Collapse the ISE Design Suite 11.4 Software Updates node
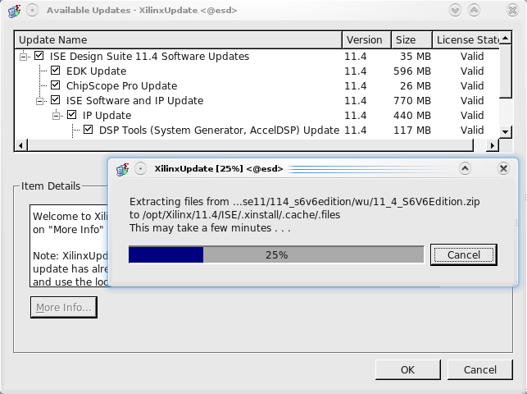Viewport: 527px width, 394px height. [x=25, y=57]
